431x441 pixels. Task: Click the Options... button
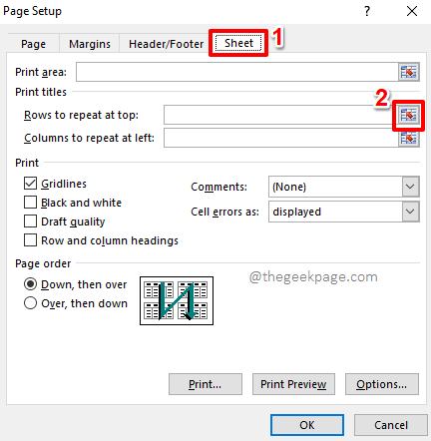pyautogui.click(x=382, y=384)
